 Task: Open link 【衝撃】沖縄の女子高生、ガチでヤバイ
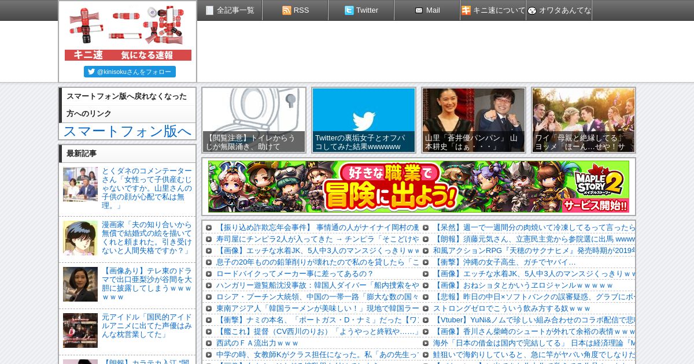(x=504, y=262)
